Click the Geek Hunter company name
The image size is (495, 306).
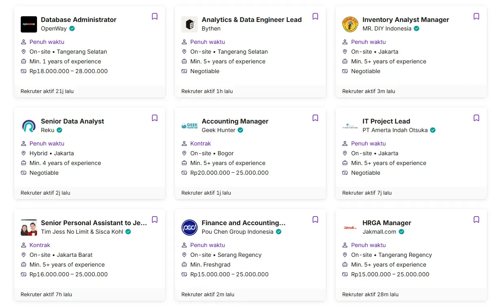(218, 130)
